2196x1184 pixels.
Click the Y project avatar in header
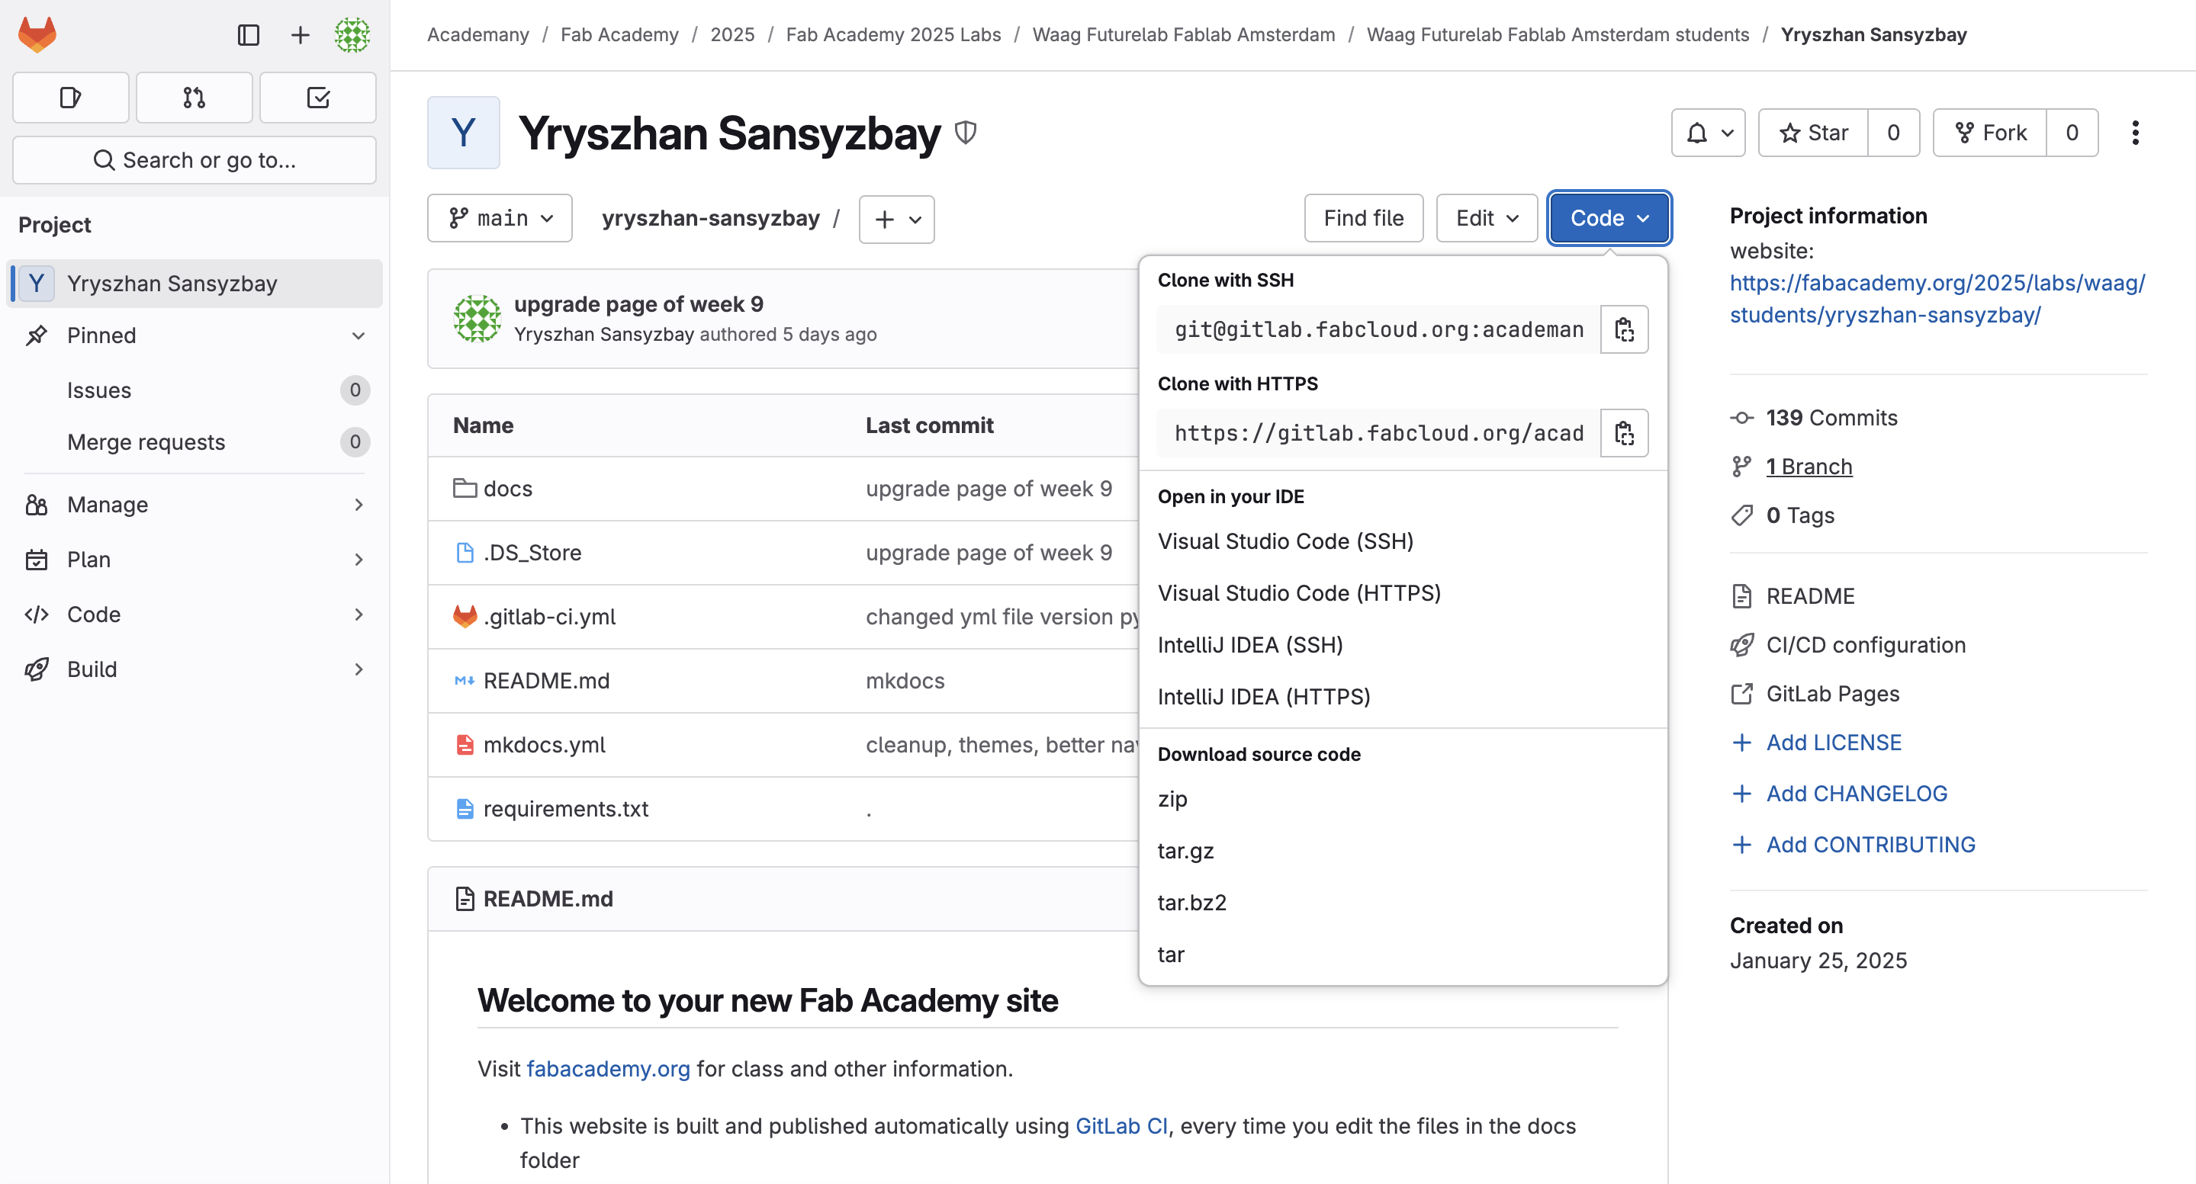point(464,133)
